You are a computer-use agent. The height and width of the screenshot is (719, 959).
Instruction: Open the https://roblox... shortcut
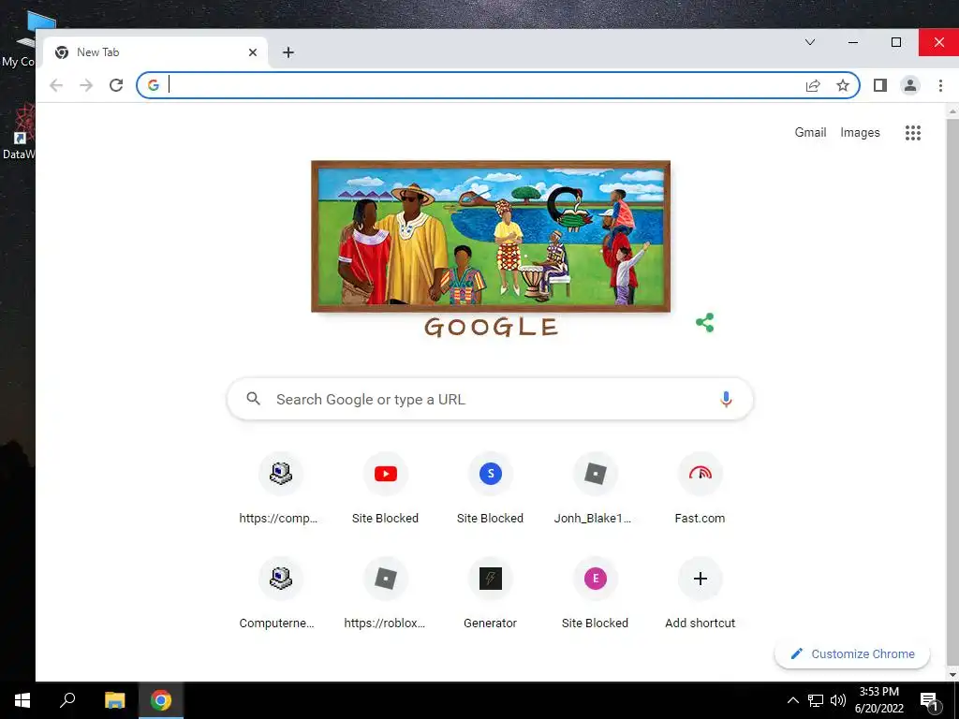(385, 594)
